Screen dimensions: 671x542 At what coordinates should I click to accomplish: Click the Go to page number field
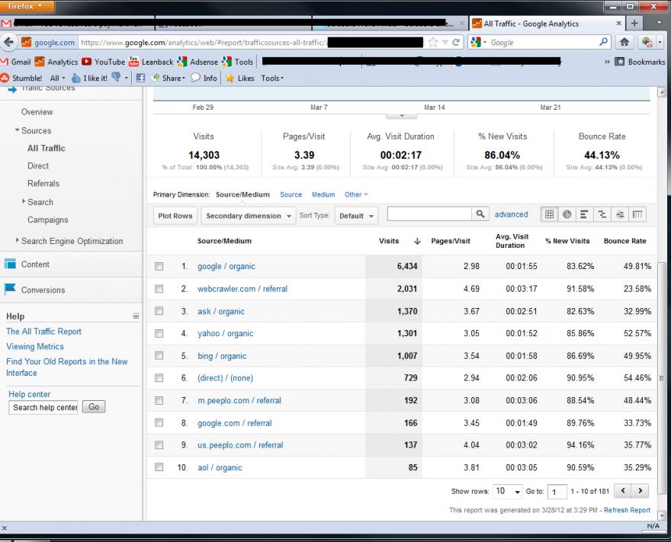(x=557, y=492)
